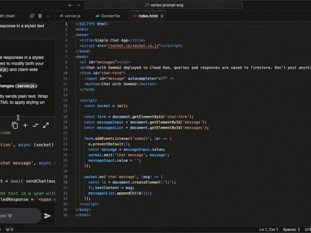Focus the chat input field
The width and height of the screenshot is (311, 233).
coord(20,216)
